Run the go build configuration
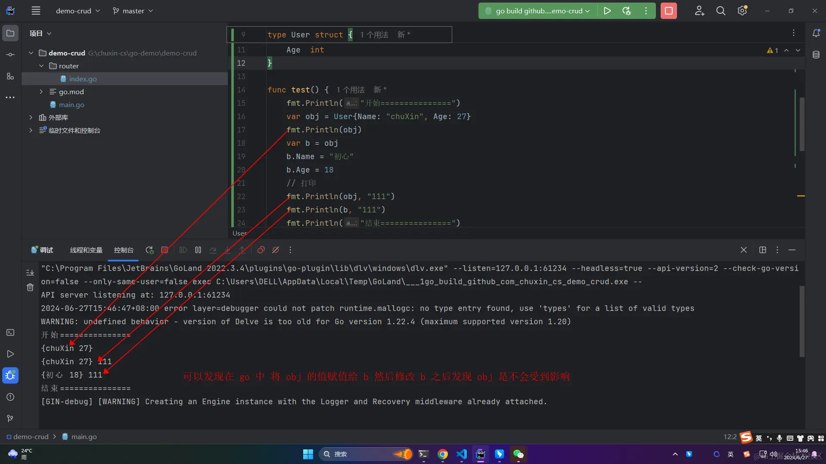Viewport: 826px width, 464px height. coord(607,11)
